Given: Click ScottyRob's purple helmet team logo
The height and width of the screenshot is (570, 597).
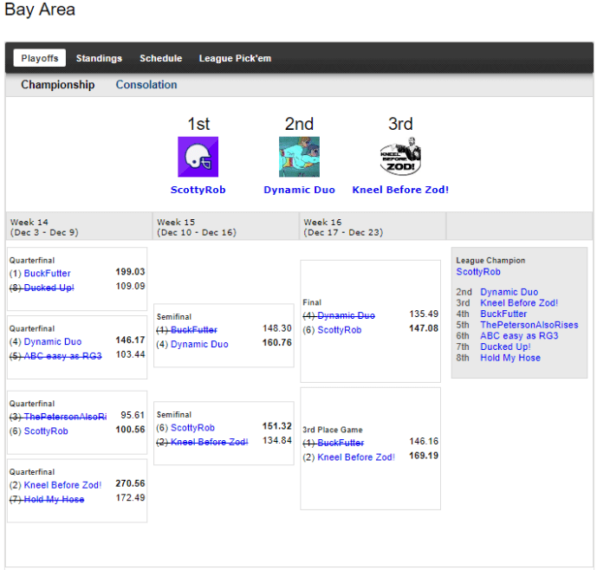Looking at the screenshot, I should 198,157.
